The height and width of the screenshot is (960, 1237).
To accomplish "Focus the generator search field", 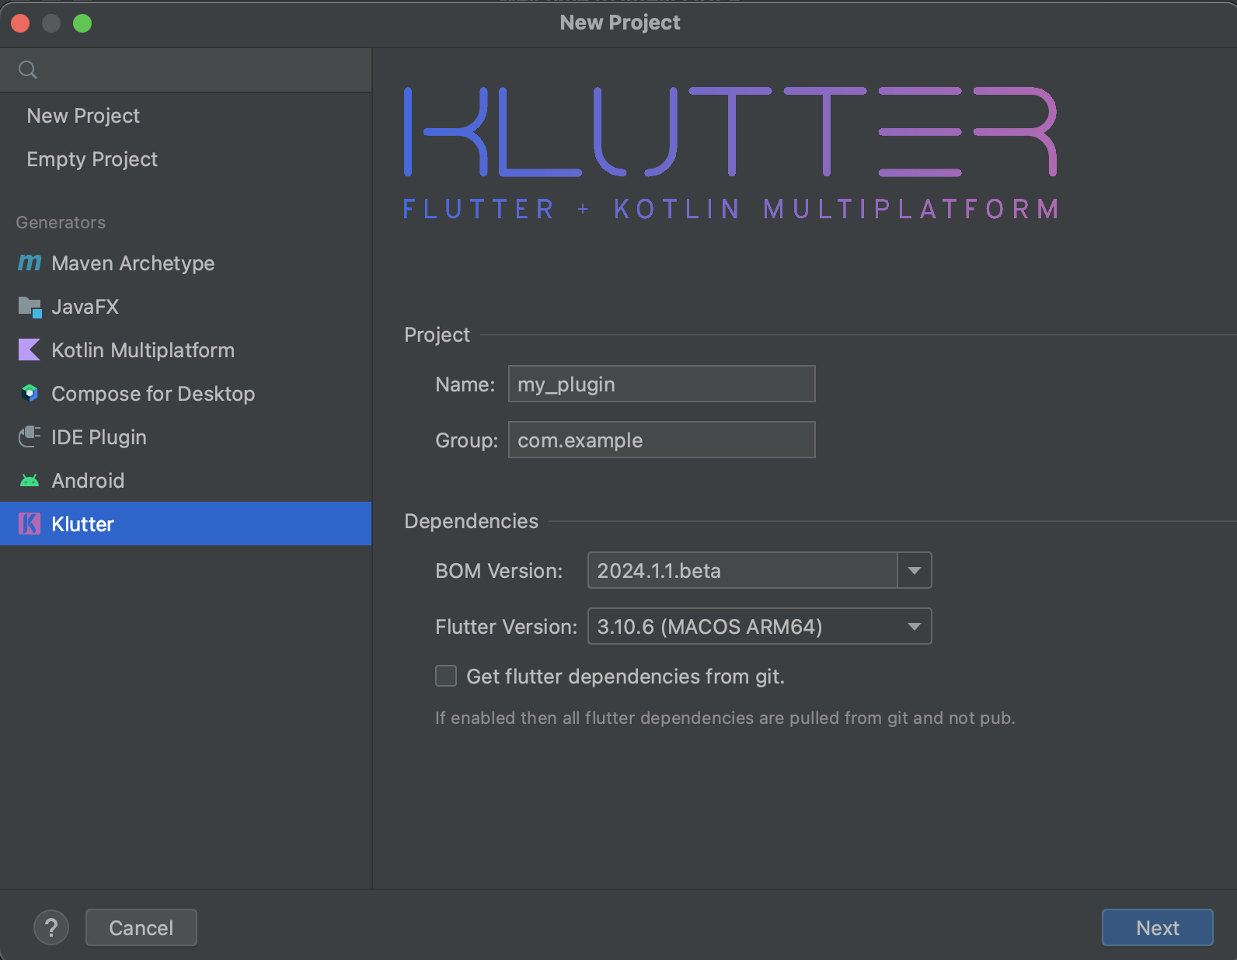I will click(186, 70).
